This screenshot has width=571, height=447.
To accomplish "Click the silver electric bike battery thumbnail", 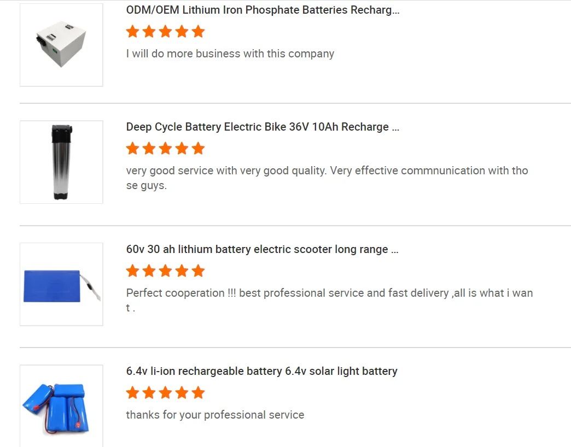I will coord(61,162).
